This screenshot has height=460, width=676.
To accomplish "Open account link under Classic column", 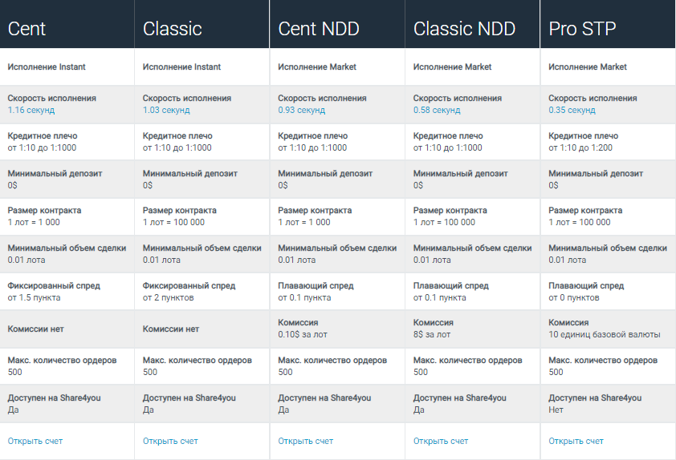I will click(x=170, y=441).
